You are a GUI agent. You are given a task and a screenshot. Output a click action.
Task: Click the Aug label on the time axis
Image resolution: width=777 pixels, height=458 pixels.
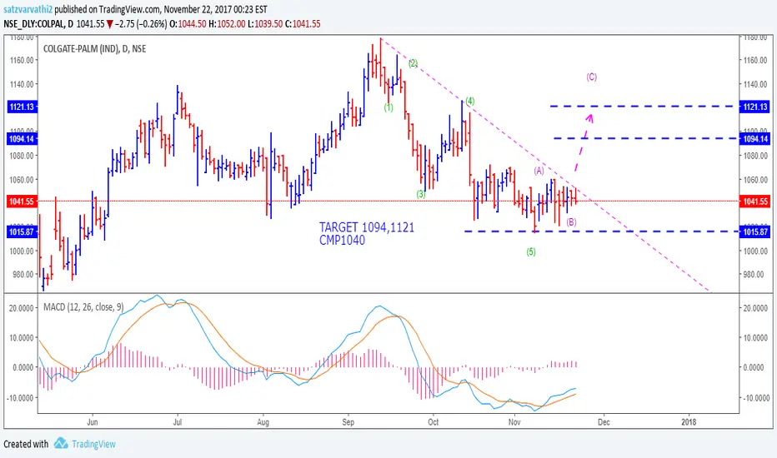click(263, 422)
